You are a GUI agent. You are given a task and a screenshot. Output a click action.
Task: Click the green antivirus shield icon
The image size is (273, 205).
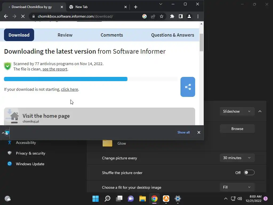pyautogui.click(x=7, y=66)
